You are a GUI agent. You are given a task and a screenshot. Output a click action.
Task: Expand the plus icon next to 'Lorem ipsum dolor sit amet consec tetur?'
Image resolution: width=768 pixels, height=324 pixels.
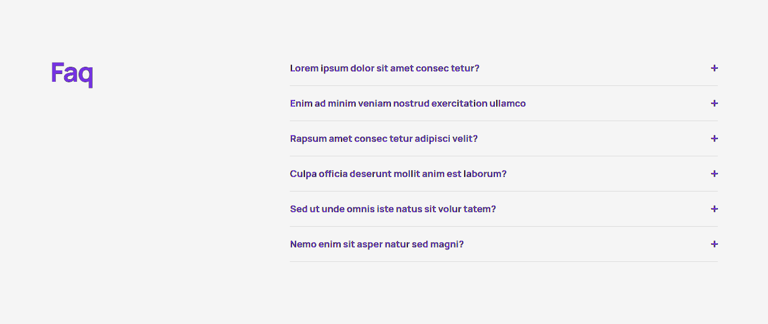coord(714,68)
